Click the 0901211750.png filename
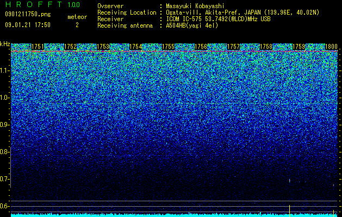This screenshot has width=342, height=217. point(28,14)
